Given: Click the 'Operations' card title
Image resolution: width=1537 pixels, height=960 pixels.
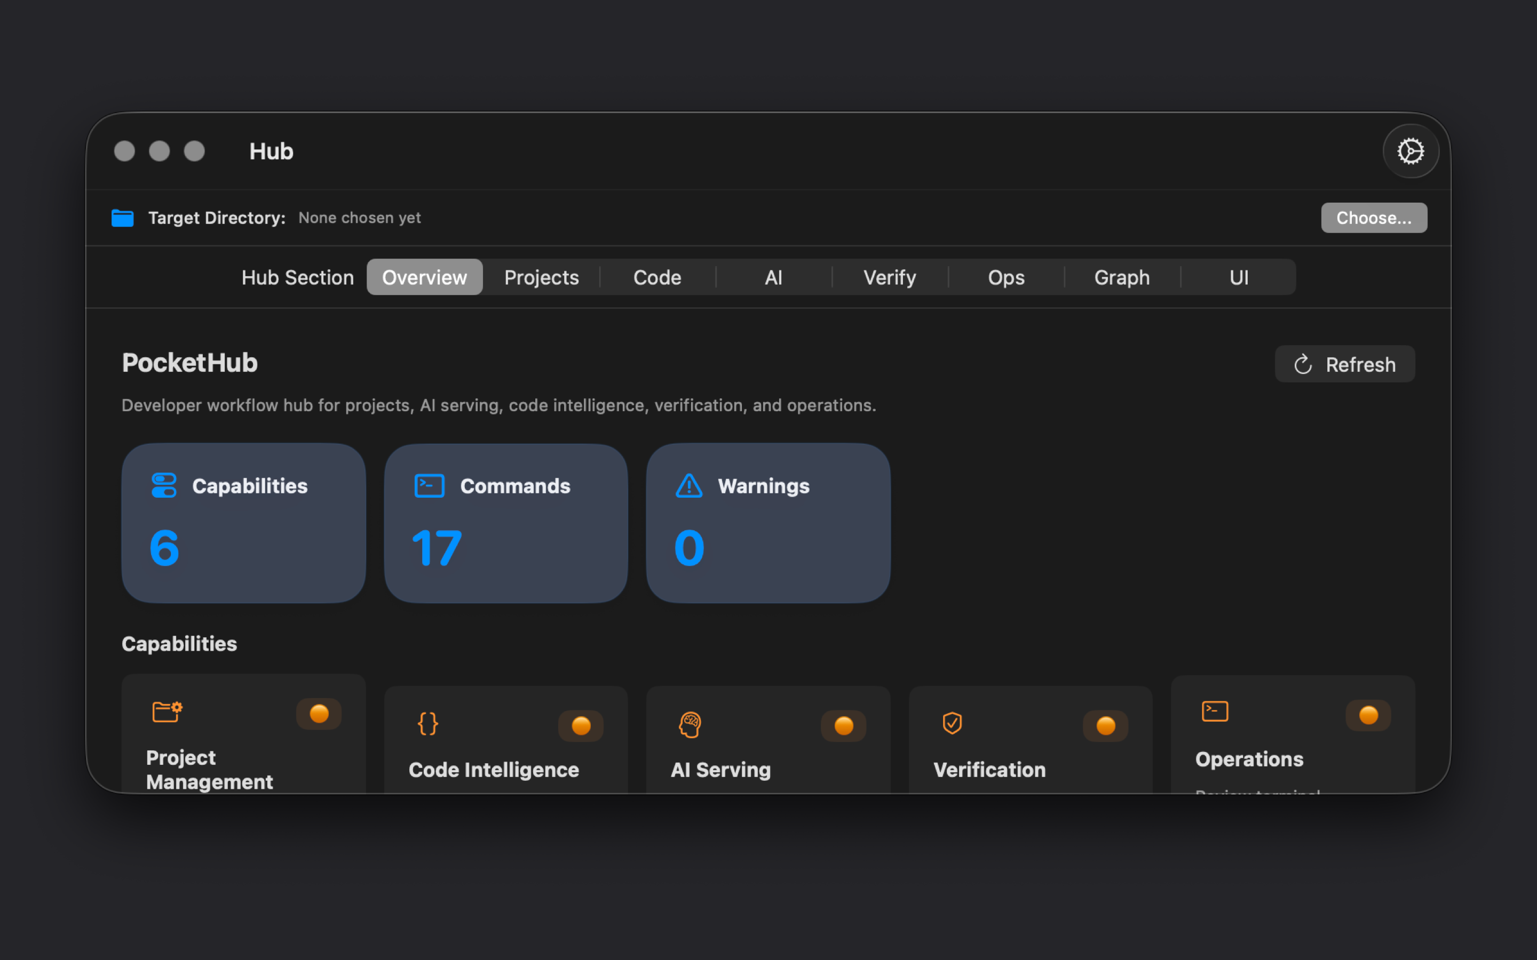Looking at the screenshot, I should 1249,759.
